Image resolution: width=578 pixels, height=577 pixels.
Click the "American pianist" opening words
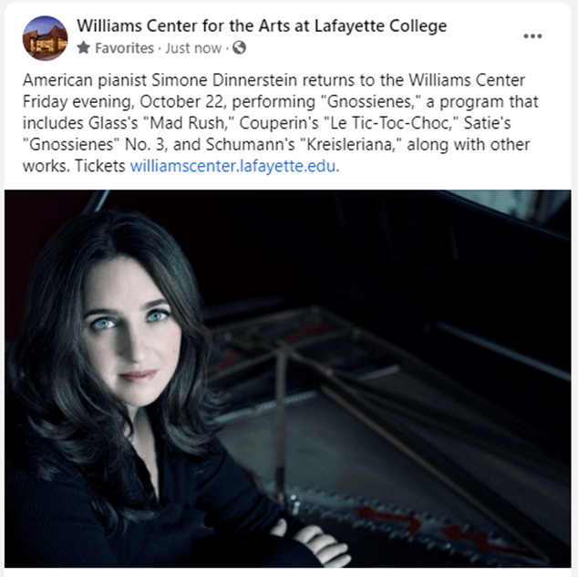[x=85, y=80]
